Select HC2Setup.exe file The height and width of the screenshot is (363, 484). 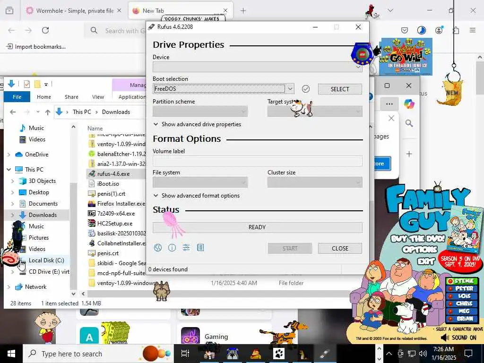coord(115,223)
